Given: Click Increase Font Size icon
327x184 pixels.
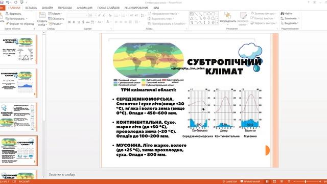Looking at the screenshot, I should (99, 15).
